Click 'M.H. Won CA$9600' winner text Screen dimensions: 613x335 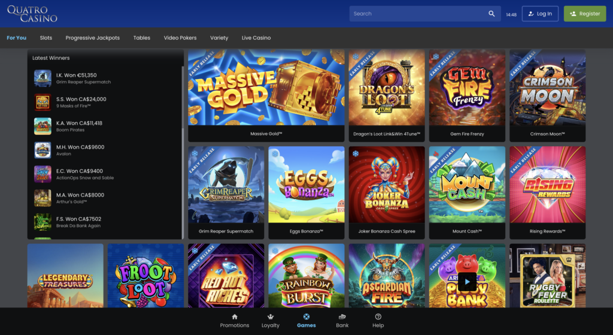pos(80,147)
